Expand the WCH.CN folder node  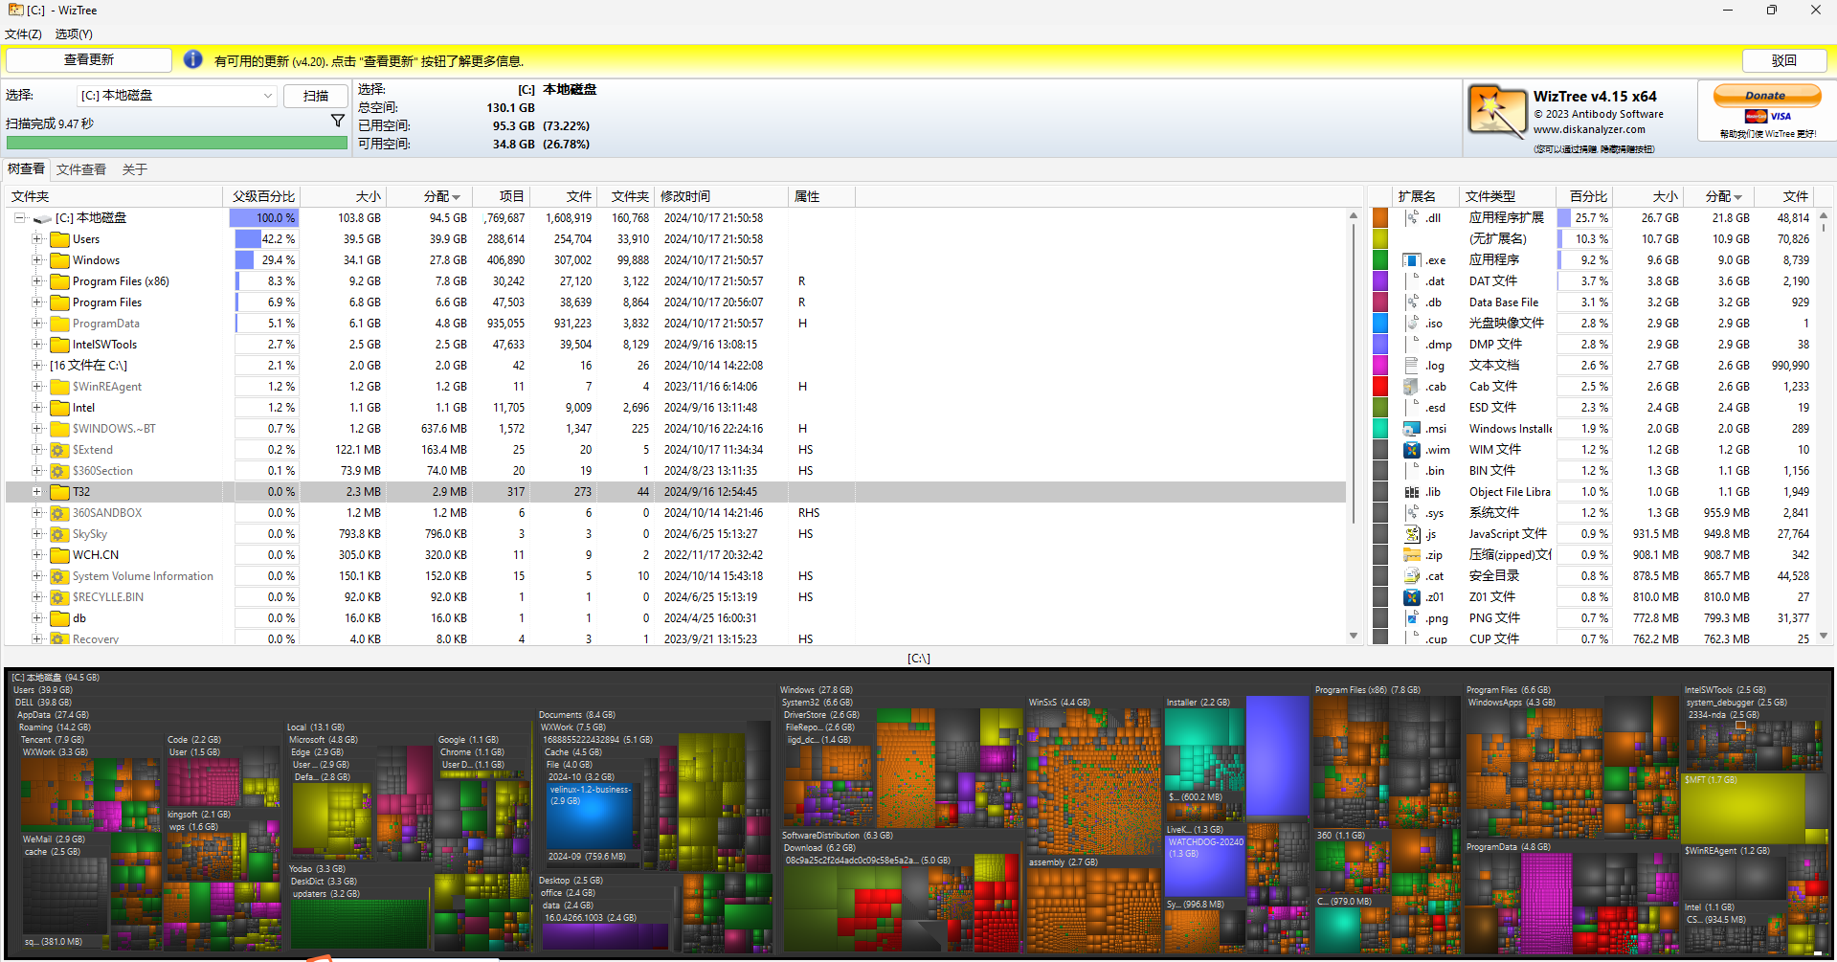36,555
